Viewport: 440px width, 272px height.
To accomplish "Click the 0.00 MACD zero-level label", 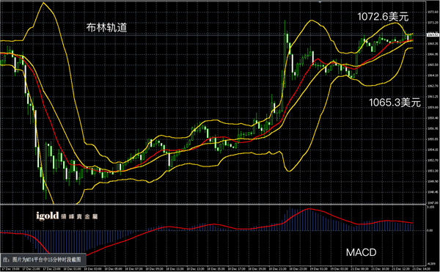I will tap(430, 230).
